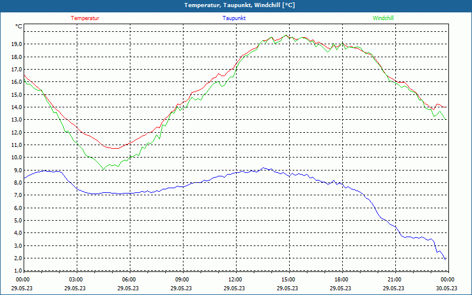
Task: Click the 30.05.23 date label
Action: tap(447, 288)
